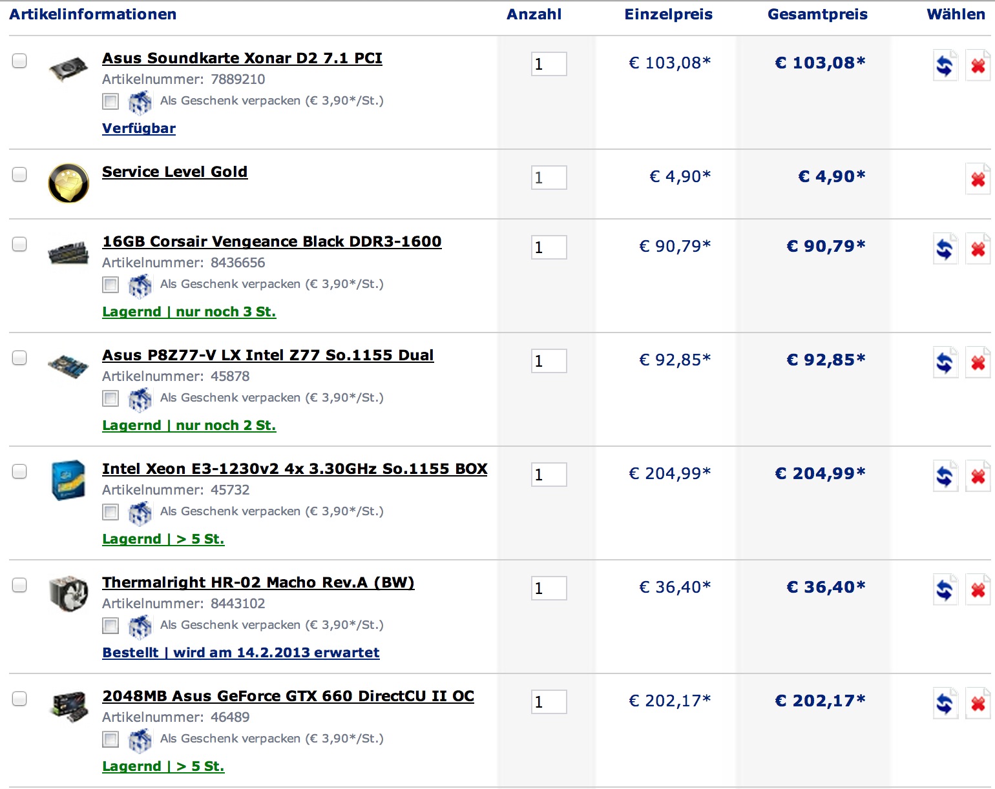Click gift wrap icon for Thermalright HR-02
This screenshot has height=789, width=995.
point(140,626)
